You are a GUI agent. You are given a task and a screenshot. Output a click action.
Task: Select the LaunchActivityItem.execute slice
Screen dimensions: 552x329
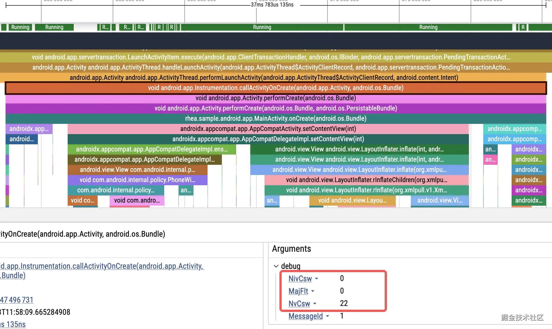(x=271, y=57)
